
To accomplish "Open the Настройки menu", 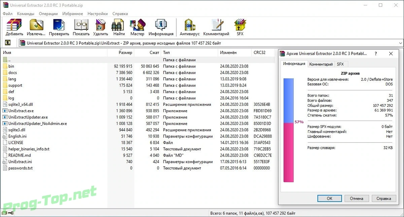I will click(98, 14).
